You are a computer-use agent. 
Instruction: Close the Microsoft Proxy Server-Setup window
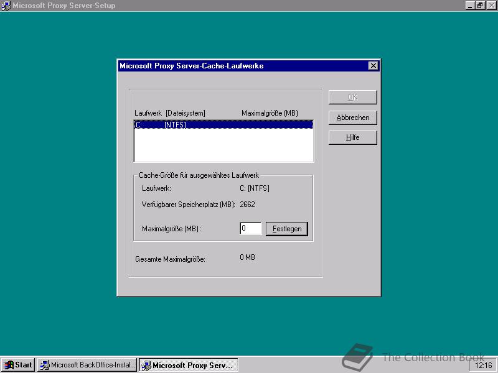coord(491,6)
